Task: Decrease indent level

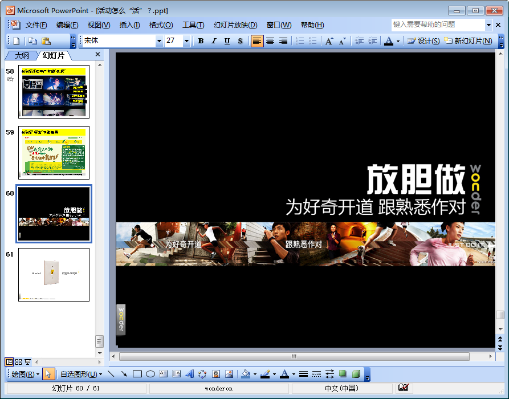Action: 359,41
